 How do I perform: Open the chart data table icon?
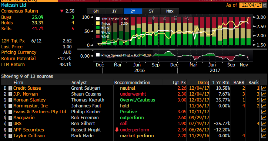[175, 18]
